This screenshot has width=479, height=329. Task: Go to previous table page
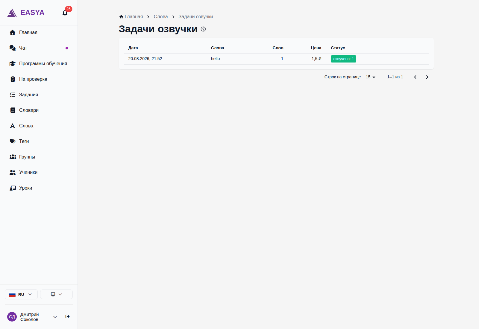415,77
